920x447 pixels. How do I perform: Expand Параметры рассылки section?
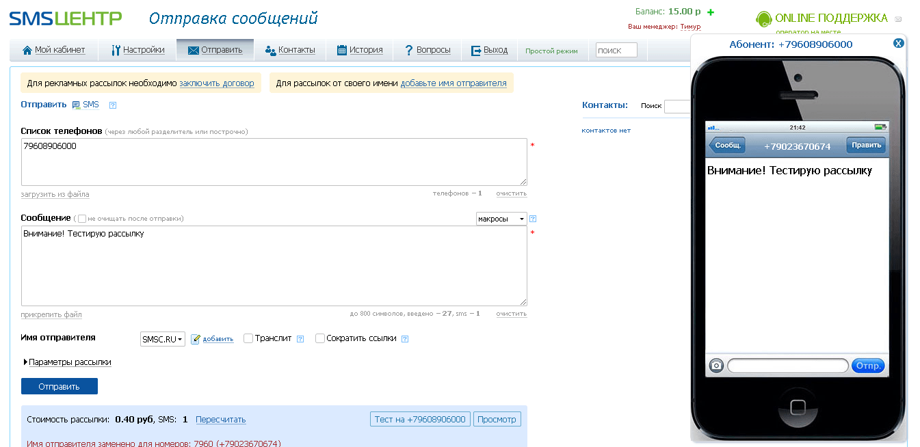68,362
